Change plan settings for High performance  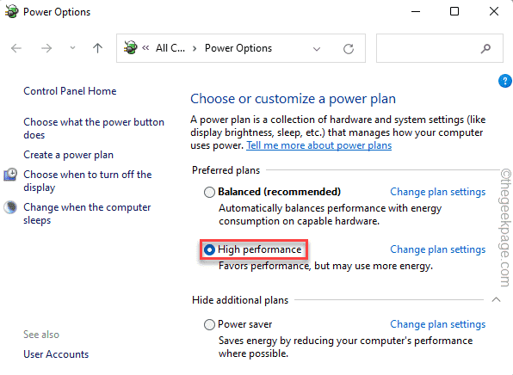[438, 249]
